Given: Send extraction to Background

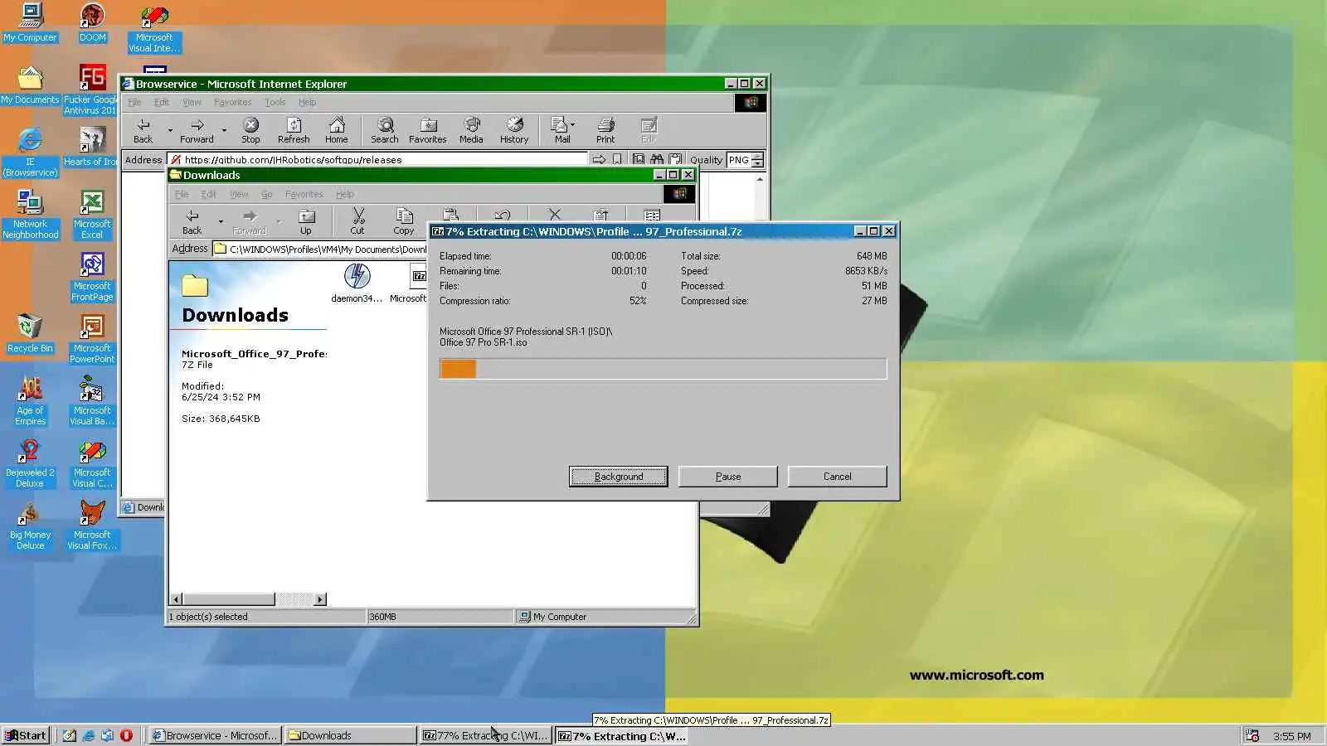Looking at the screenshot, I should pos(618,477).
